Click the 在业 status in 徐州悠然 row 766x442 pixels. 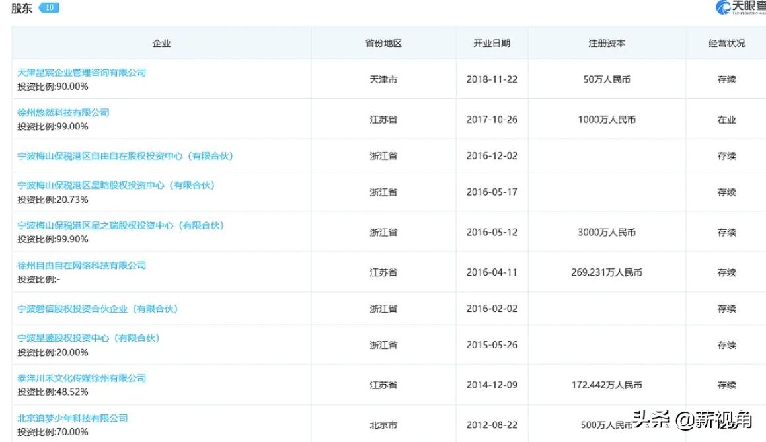point(726,120)
